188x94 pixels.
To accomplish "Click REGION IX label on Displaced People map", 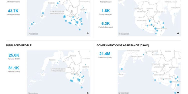I will (x=52, y=60).
